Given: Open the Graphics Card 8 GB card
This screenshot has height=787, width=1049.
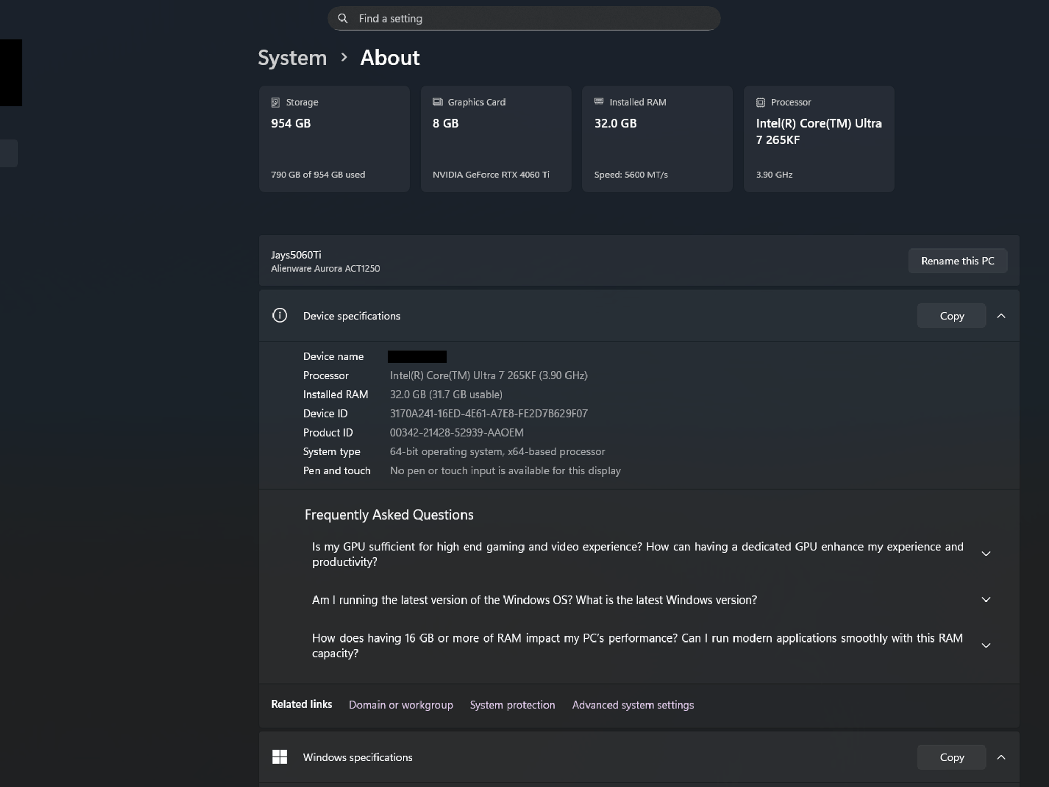Looking at the screenshot, I should click(x=496, y=139).
